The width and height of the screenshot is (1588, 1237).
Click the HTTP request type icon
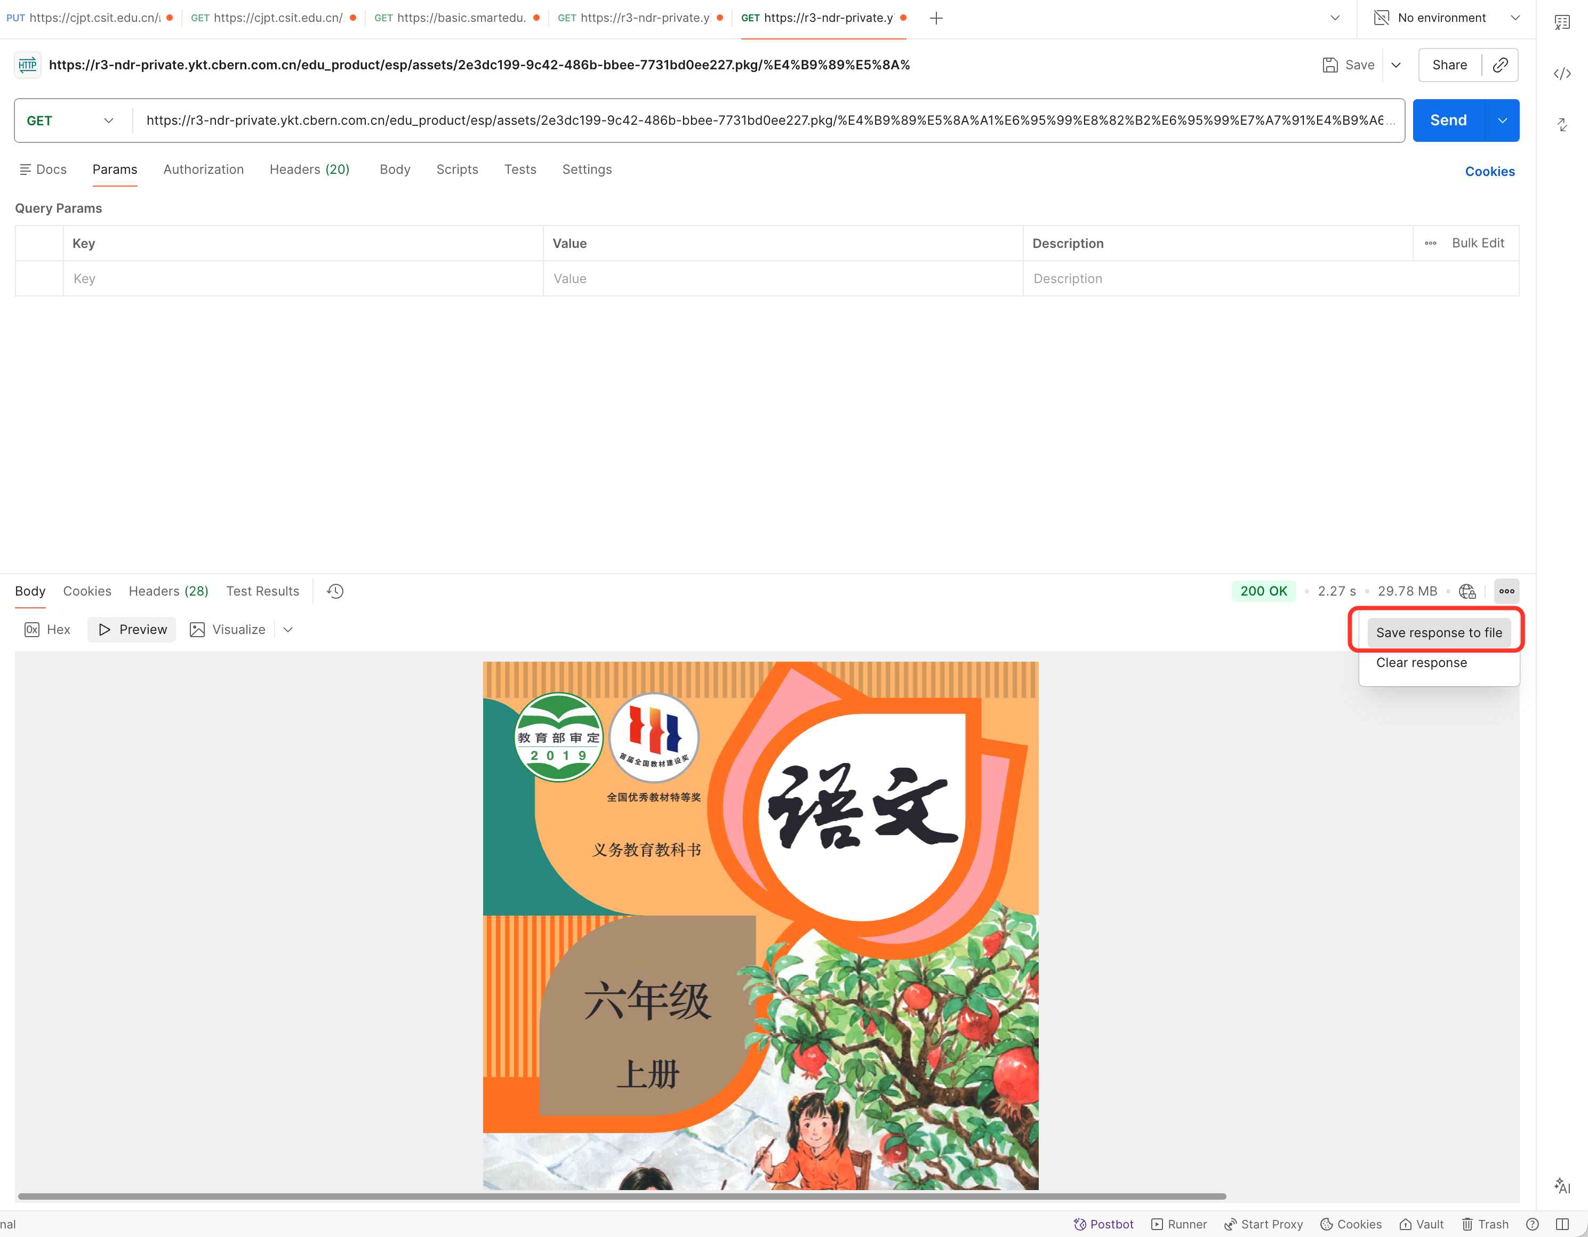coord(28,65)
